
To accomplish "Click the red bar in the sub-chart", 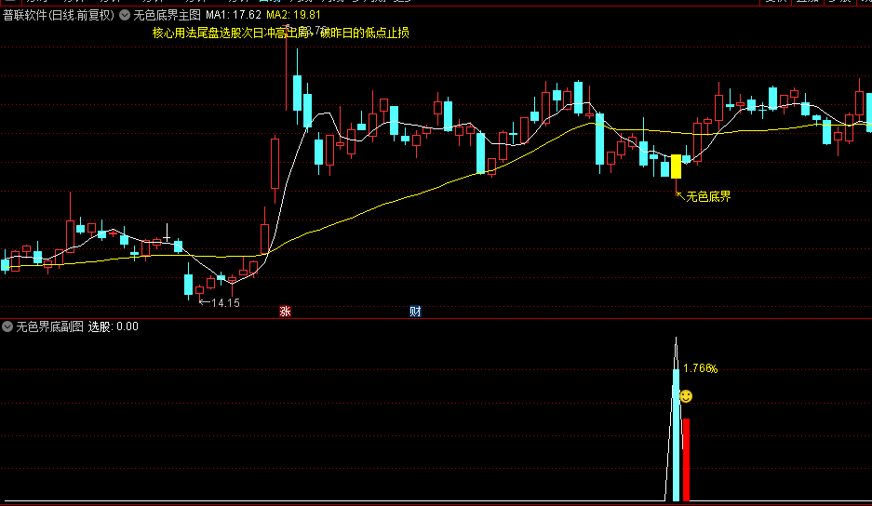I will coord(686,459).
